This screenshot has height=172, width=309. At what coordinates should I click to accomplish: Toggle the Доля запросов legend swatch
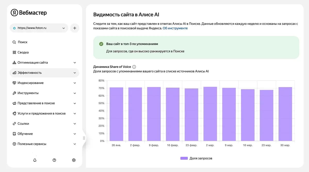(184, 158)
